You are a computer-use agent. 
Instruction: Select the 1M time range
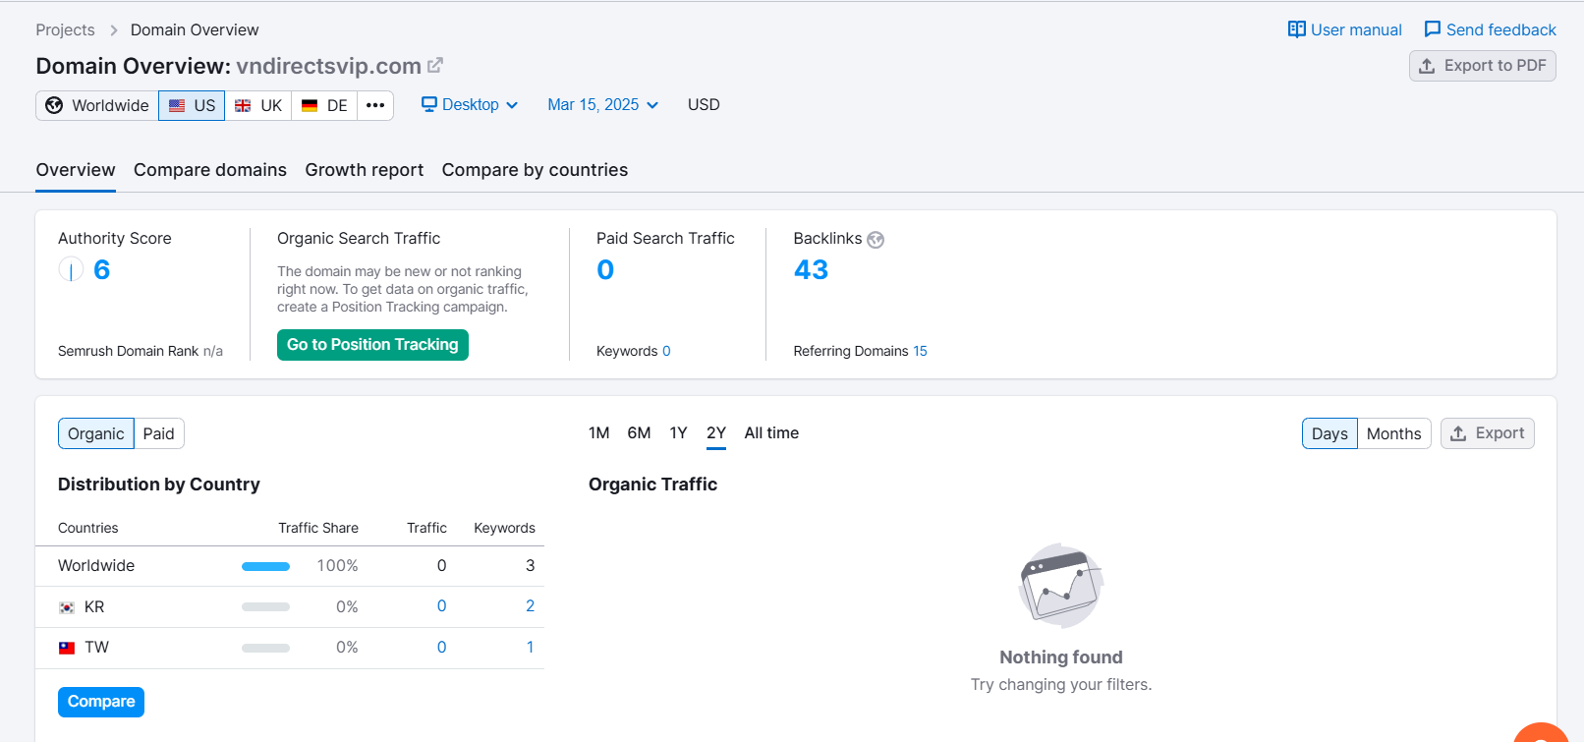pos(599,433)
